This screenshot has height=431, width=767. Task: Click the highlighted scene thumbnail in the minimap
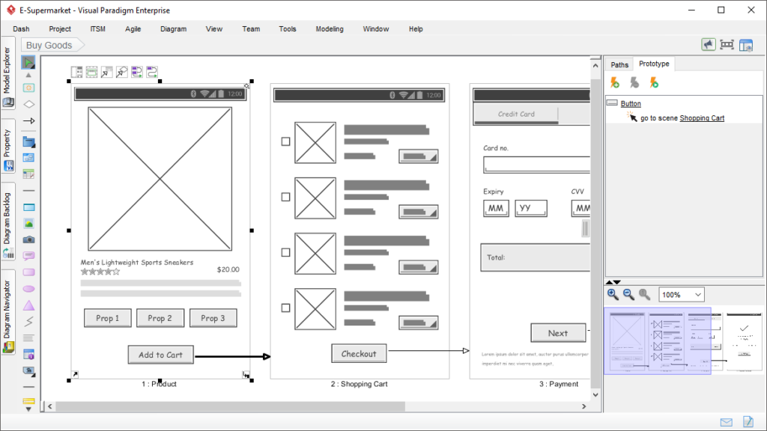[627, 342]
